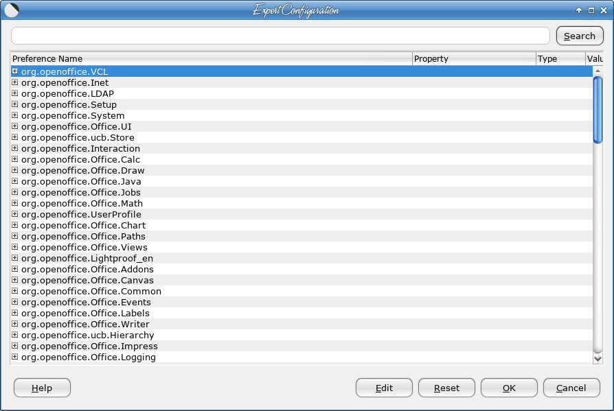
Task: Expand the org.openoffice.Lightproof_en node
Action: (15, 258)
